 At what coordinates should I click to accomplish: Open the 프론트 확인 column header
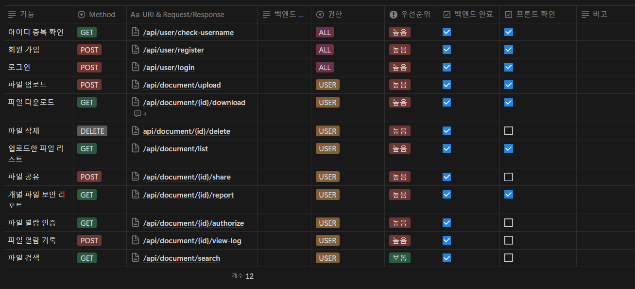tap(538, 15)
